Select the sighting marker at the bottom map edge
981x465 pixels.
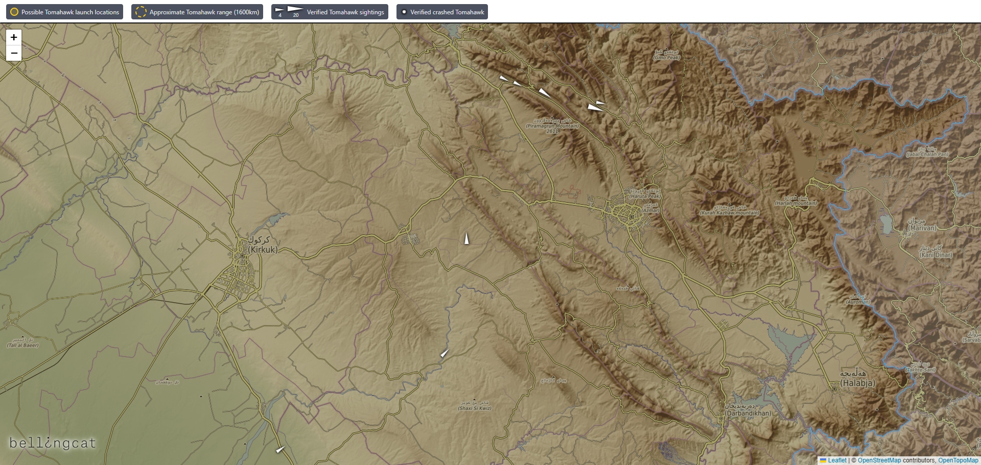point(280,450)
